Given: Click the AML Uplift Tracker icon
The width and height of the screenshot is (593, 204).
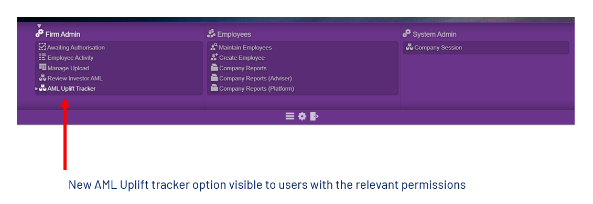Looking at the screenshot, I should pos(42,89).
